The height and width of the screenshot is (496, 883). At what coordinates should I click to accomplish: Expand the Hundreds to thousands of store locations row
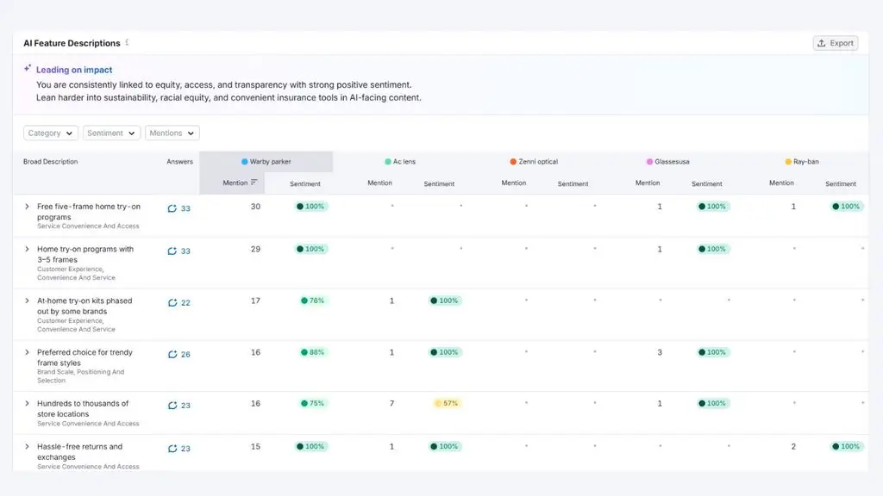coord(27,404)
